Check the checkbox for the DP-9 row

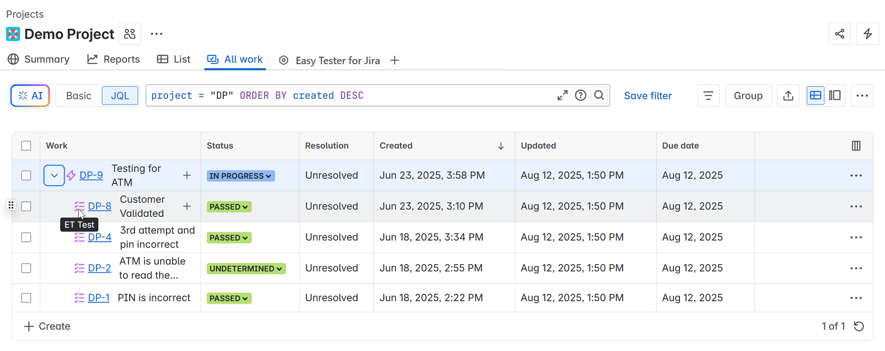pyautogui.click(x=26, y=175)
